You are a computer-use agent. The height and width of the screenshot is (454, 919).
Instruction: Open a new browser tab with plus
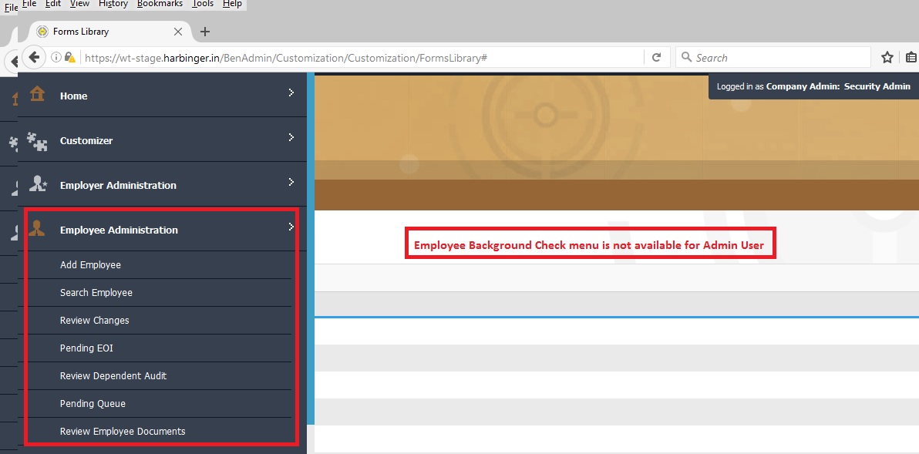pos(204,32)
